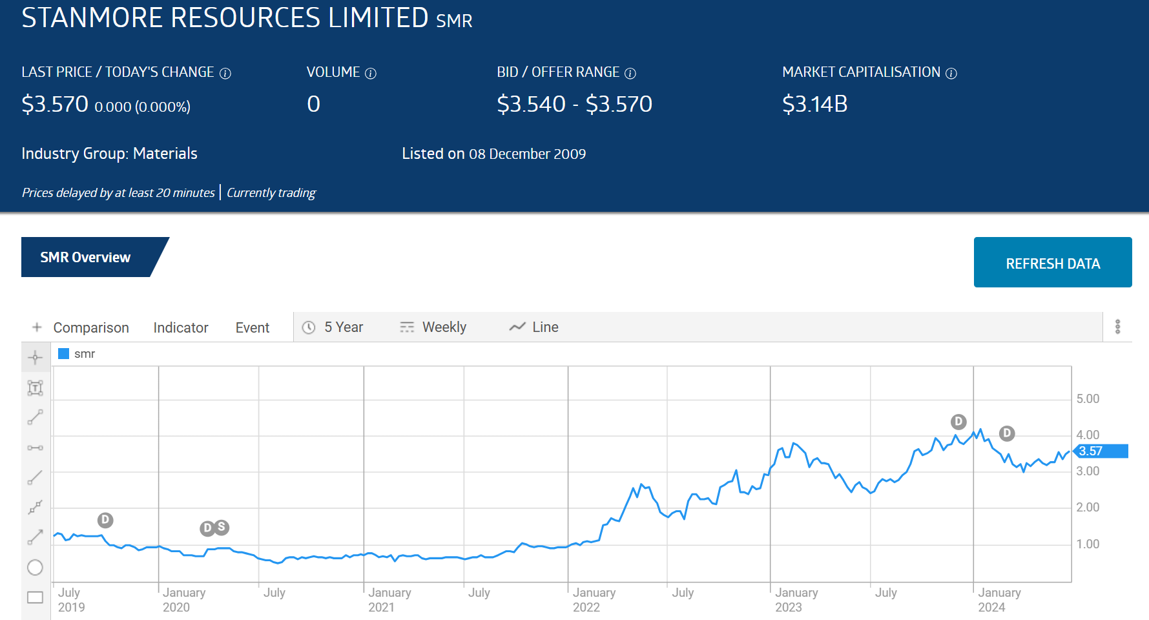Click Prices delayed by at least 20 minutes note
Viewport: 1149px width, 620px height.
point(118,193)
